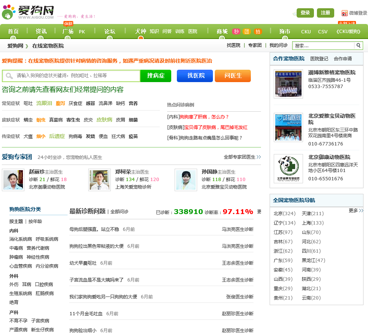The height and width of the screenshot is (334, 368).
Task: Open 北京爱雅宝贝动物医院 photo thumbnail
Action: click(x=288, y=127)
